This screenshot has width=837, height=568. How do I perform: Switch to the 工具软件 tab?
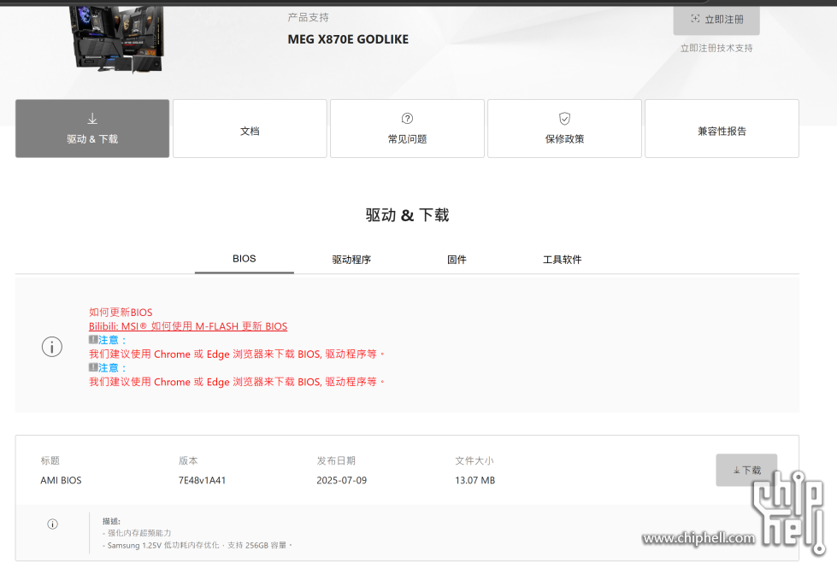coord(562,260)
